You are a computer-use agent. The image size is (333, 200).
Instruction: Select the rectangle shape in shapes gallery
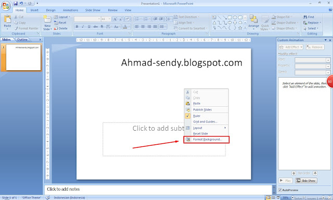(x=230, y=17)
